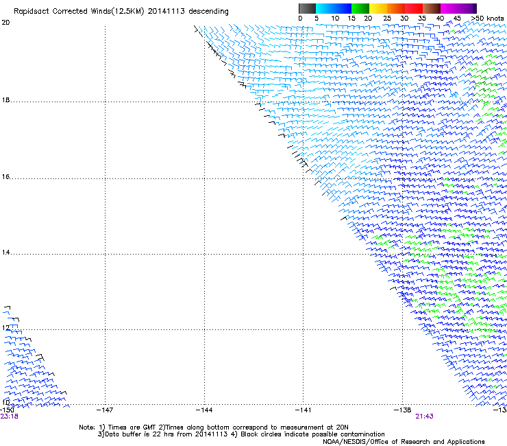Click legend tick label '40'
The height and width of the screenshot is (446, 507).
[440, 19]
